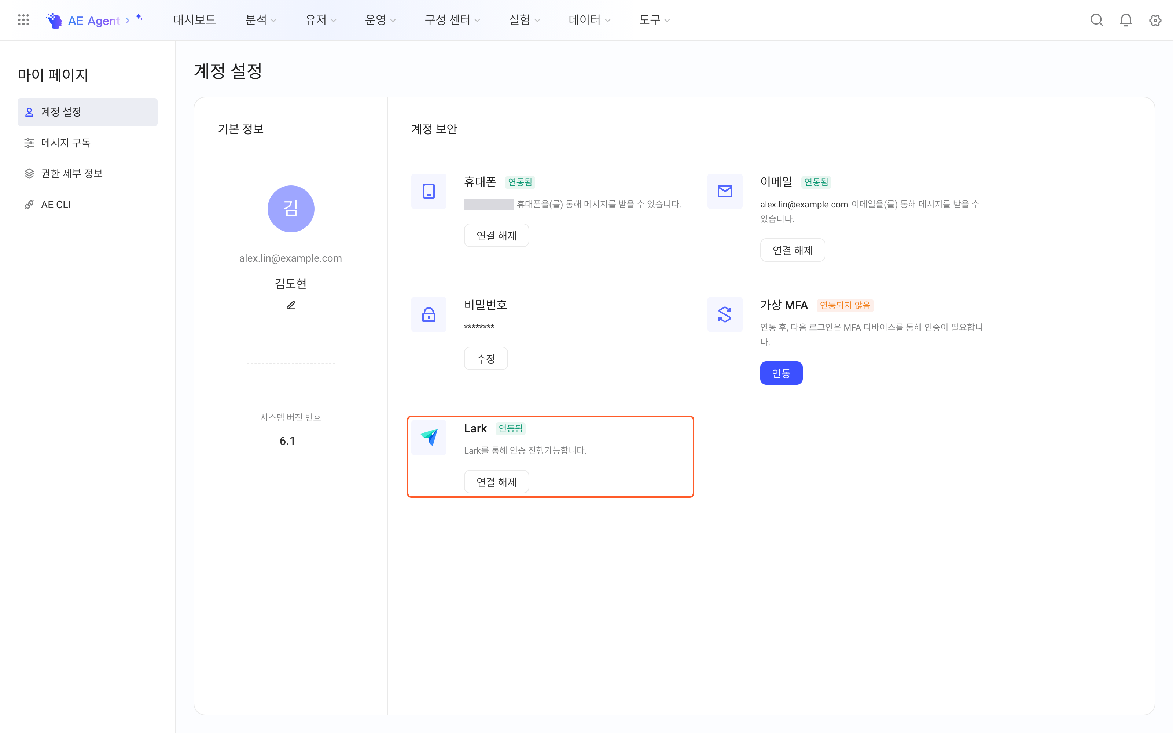This screenshot has height=733, width=1173.
Task: Select 메시지 구독 in the sidebar
Action: click(x=87, y=143)
